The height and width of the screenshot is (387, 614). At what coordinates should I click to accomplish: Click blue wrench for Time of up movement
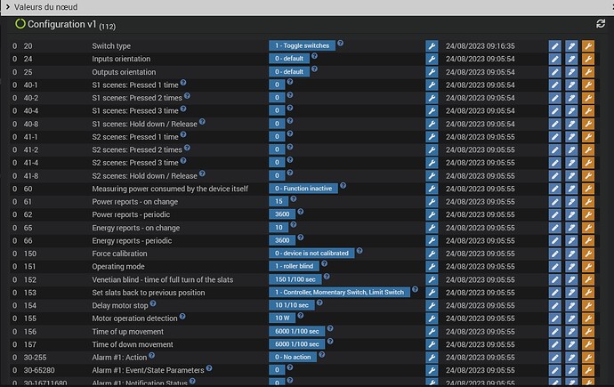point(432,332)
